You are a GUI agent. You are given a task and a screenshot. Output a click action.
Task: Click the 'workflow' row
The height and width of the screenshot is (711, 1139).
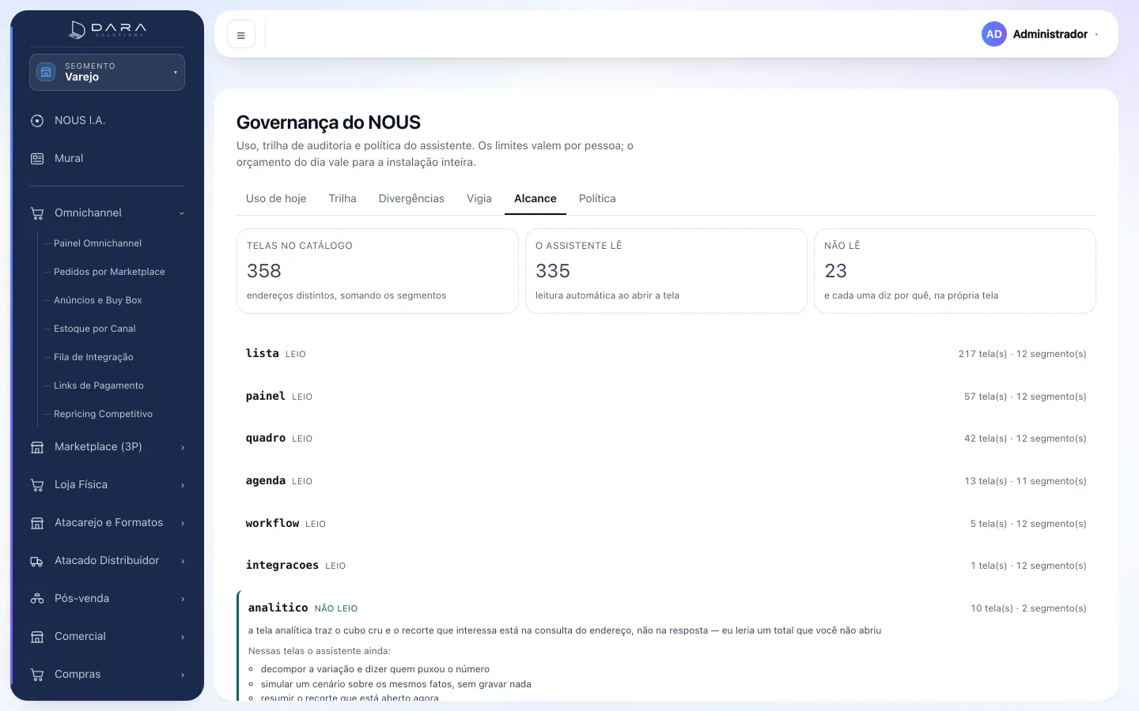tap(666, 524)
